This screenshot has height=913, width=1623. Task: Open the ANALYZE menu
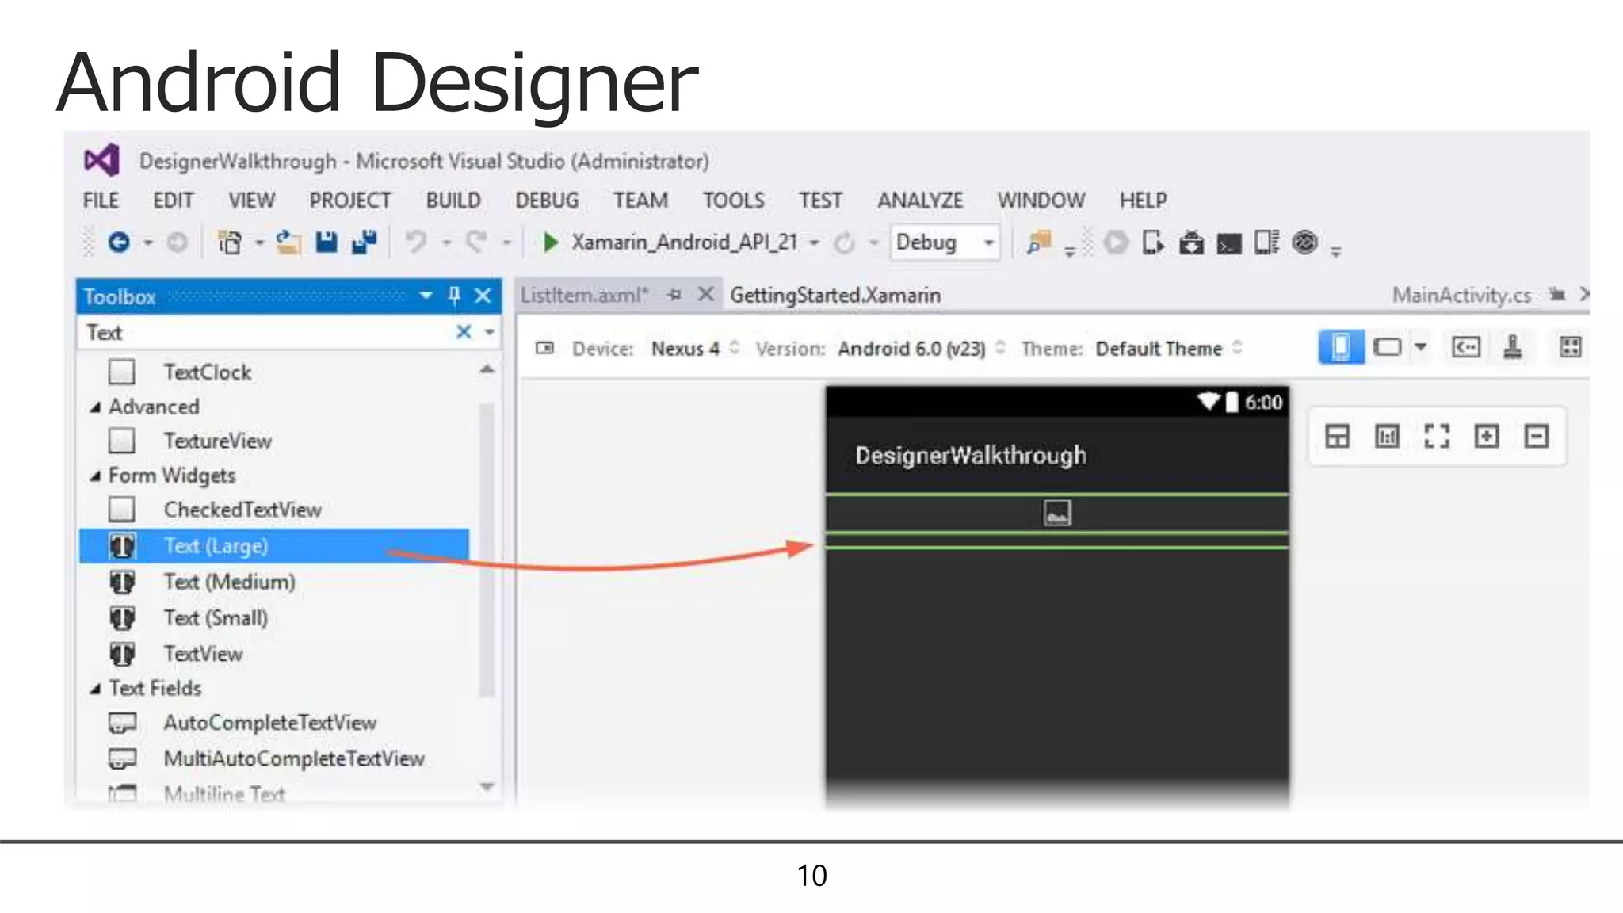pyautogui.click(x=920, y=201)
